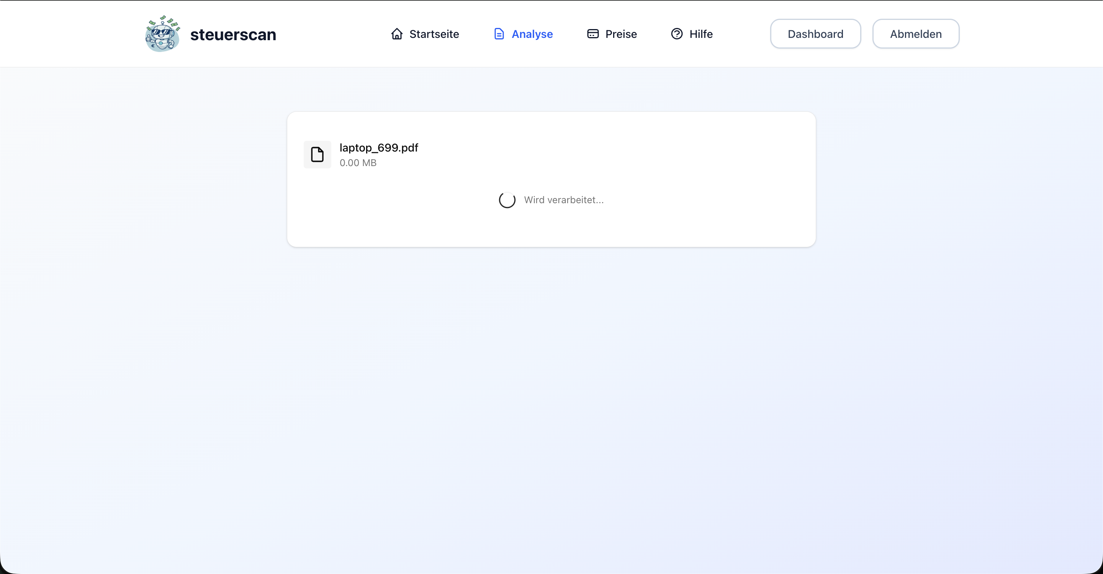The image size is (1103, 574).
Task: Select the Analyse navigation item
Action: [x=532, y=34]
